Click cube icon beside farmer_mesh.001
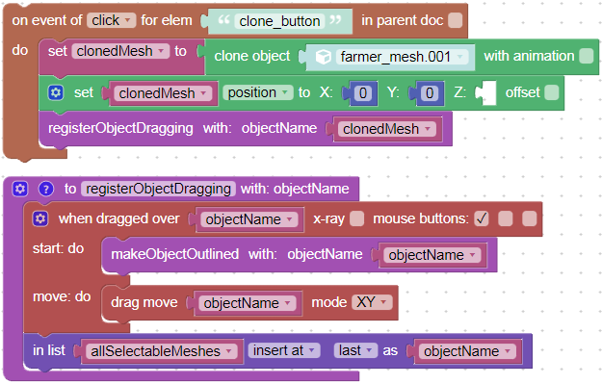This screenshot has height=384, width=602. pos(324,57)
